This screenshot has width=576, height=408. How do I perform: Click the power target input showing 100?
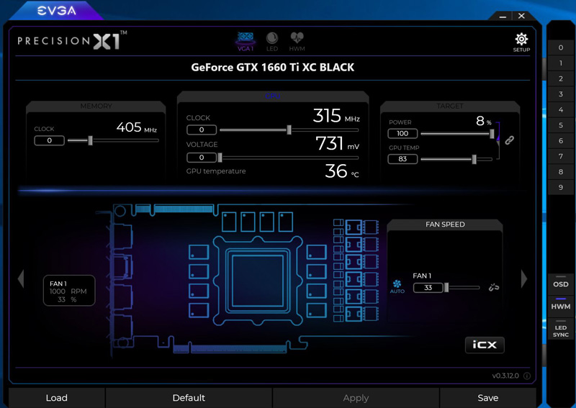tap(402, 133)
